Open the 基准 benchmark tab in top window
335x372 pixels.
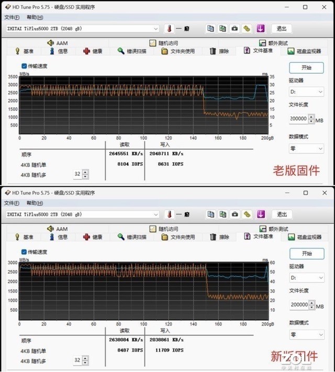point(24,51)
